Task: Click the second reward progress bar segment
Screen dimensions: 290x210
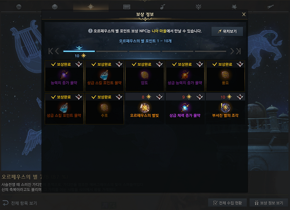Action: click(x=112, y=51)
